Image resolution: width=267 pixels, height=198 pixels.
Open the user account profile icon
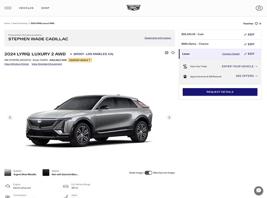click(x=259, y=8)
